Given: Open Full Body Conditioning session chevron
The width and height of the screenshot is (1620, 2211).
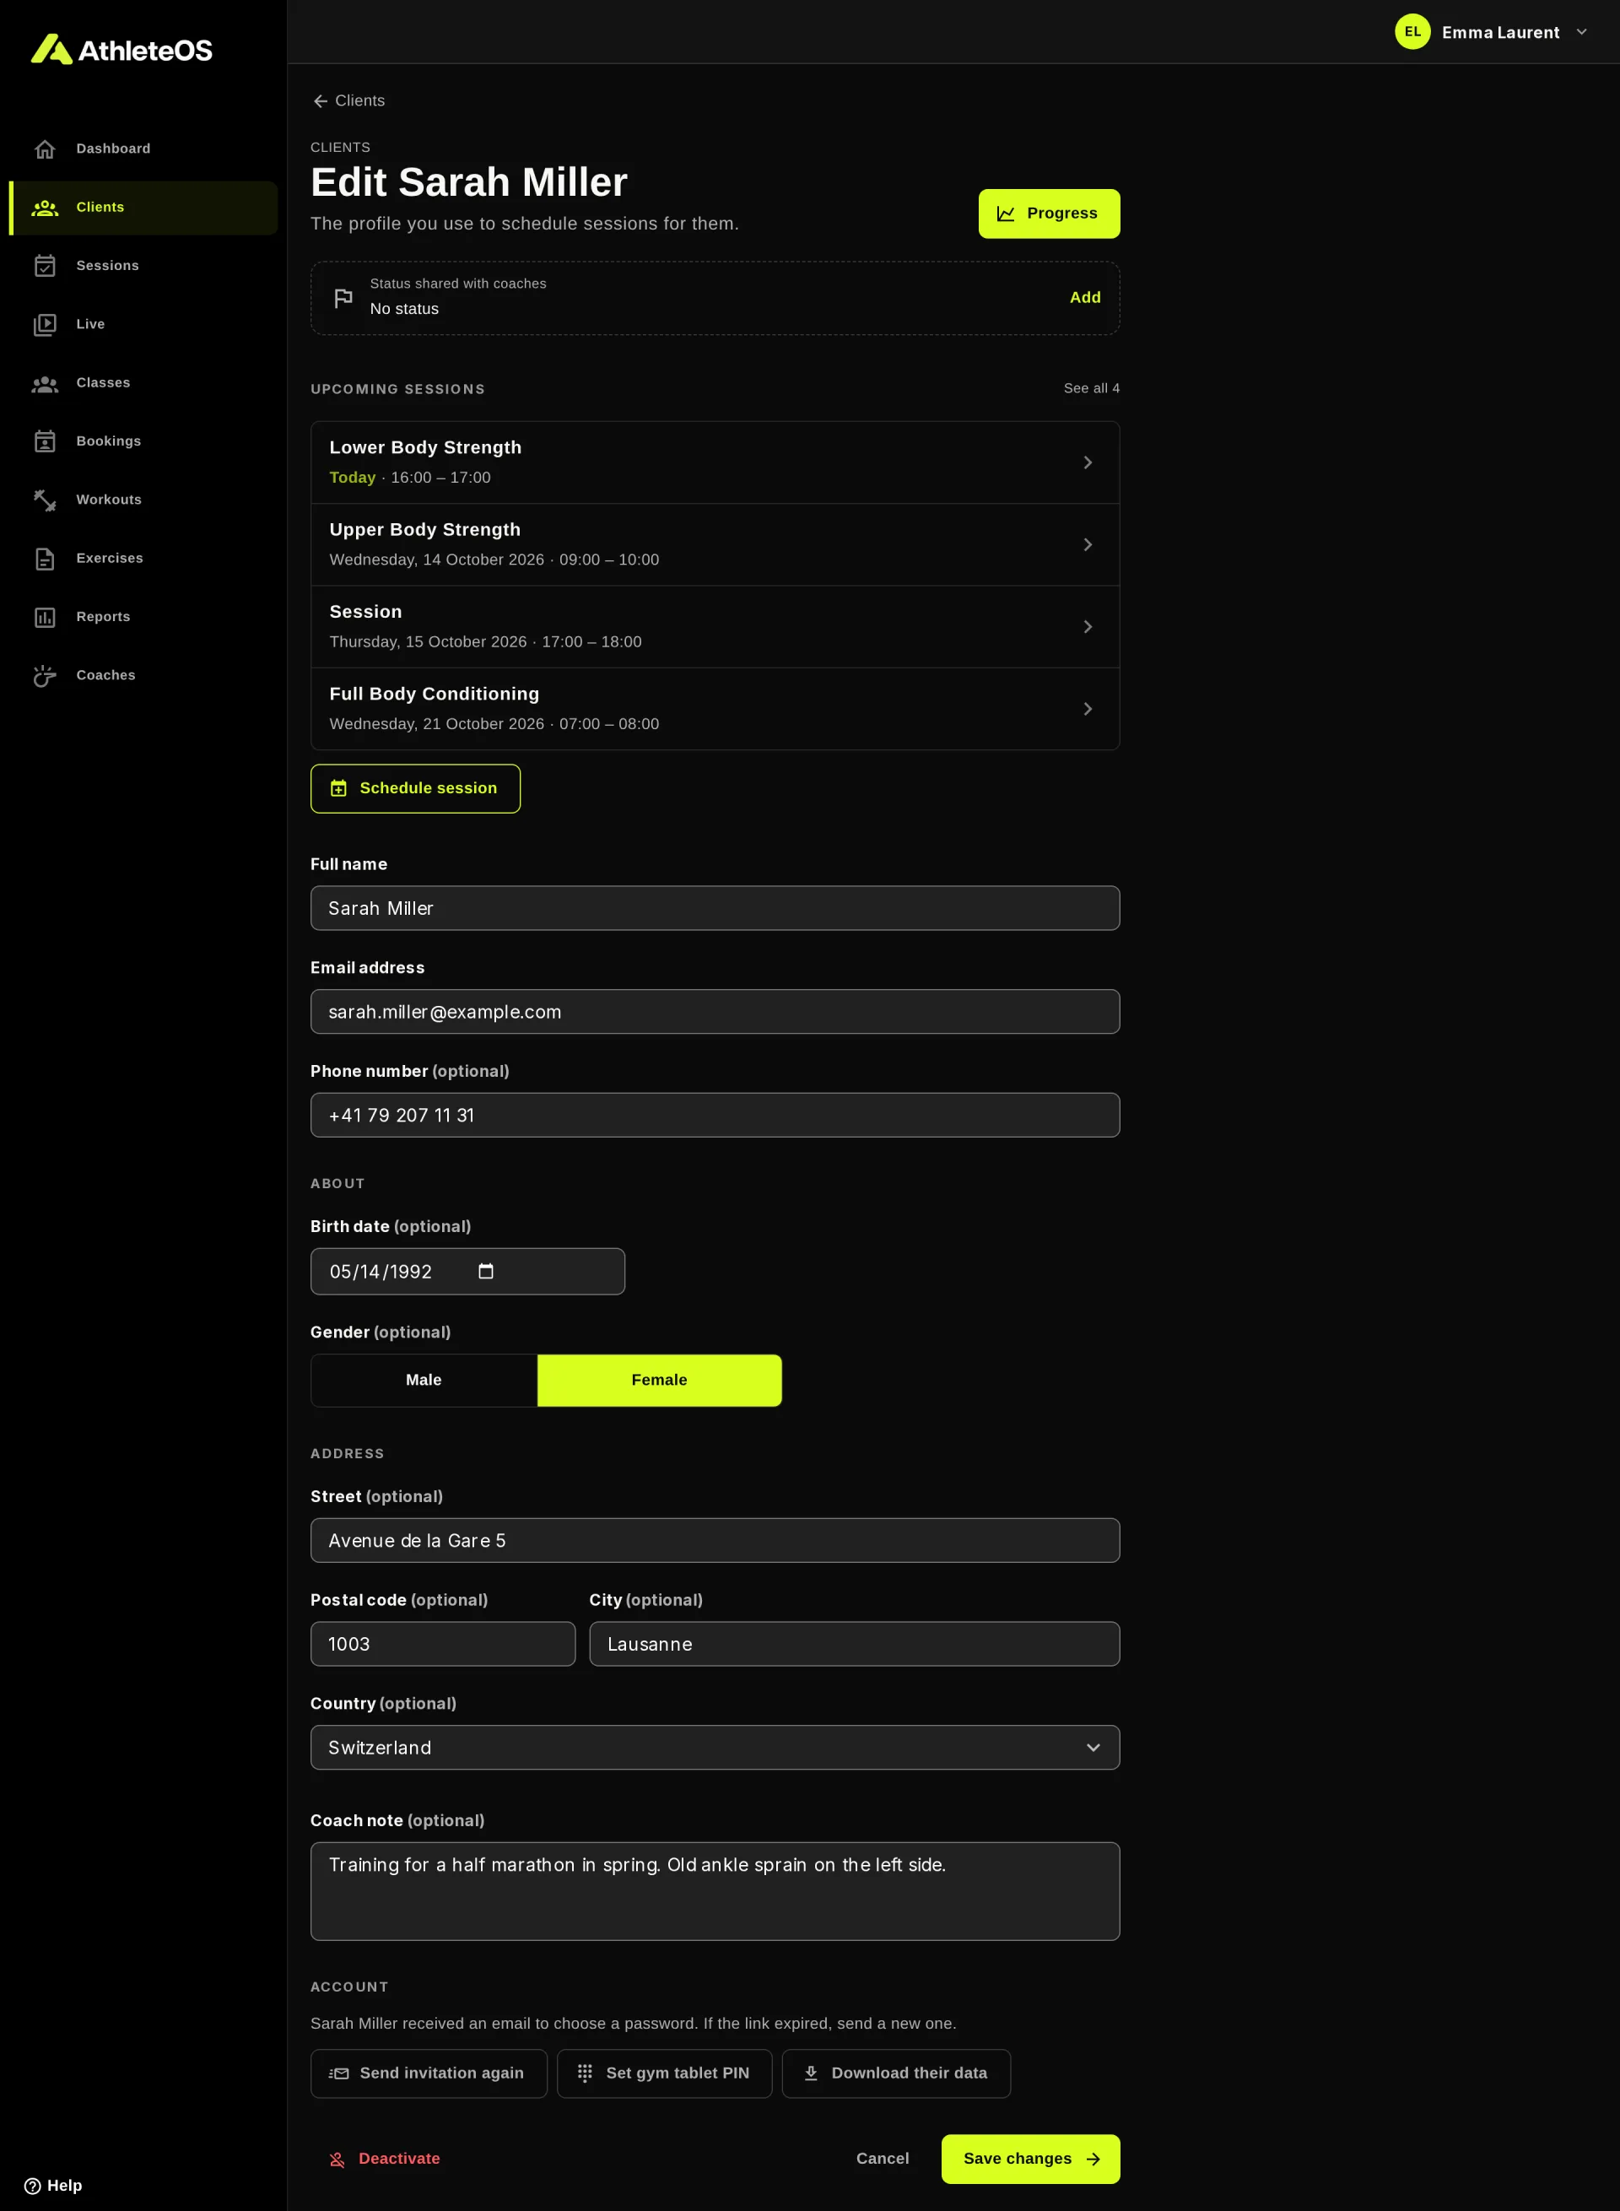Looking at the screenshot, I should [1088, 709].
